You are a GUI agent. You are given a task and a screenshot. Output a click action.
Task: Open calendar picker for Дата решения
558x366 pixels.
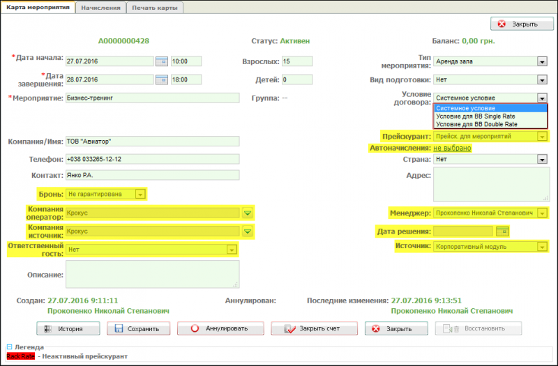pos(502,231)
